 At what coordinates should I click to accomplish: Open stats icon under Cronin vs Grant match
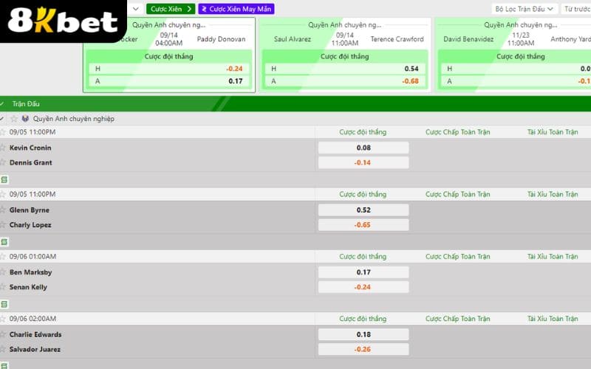(4, 179)
